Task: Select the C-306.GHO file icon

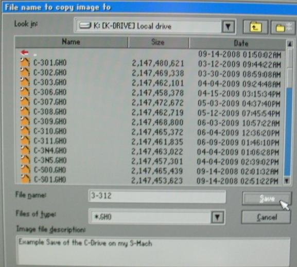Action: pos(25,92)
